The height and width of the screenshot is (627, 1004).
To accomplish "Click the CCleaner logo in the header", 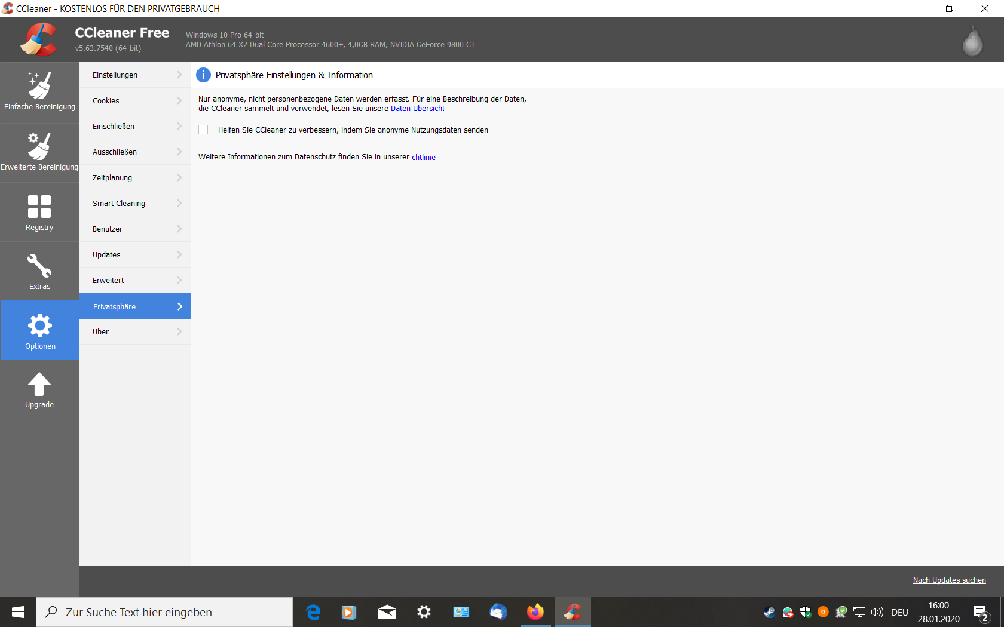I will tap(39, 39).
